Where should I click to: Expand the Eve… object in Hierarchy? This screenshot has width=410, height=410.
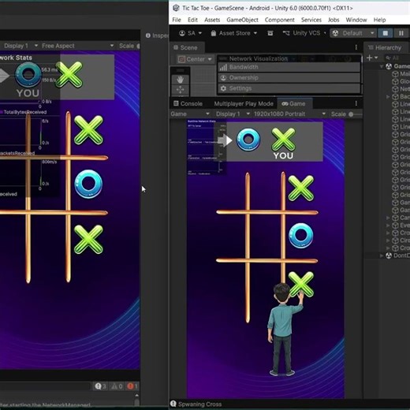[388, 225]
